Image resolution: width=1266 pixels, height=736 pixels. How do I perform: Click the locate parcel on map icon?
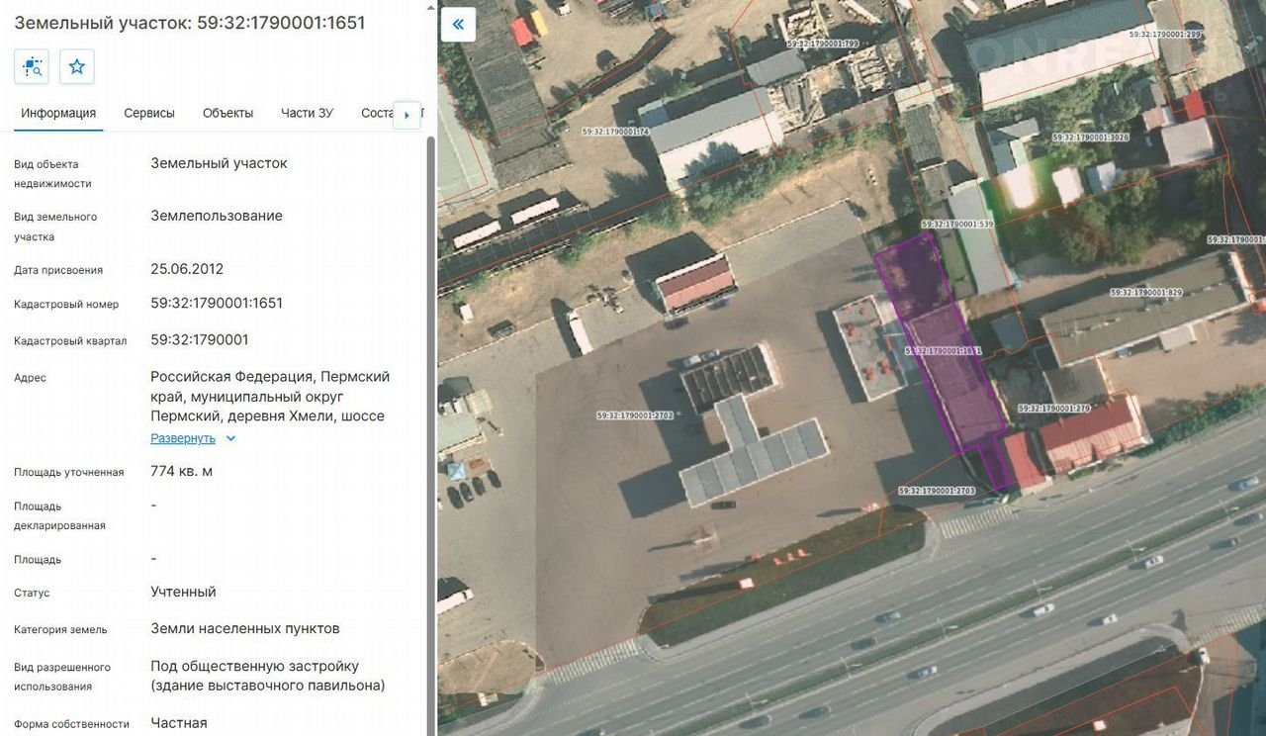32,66
